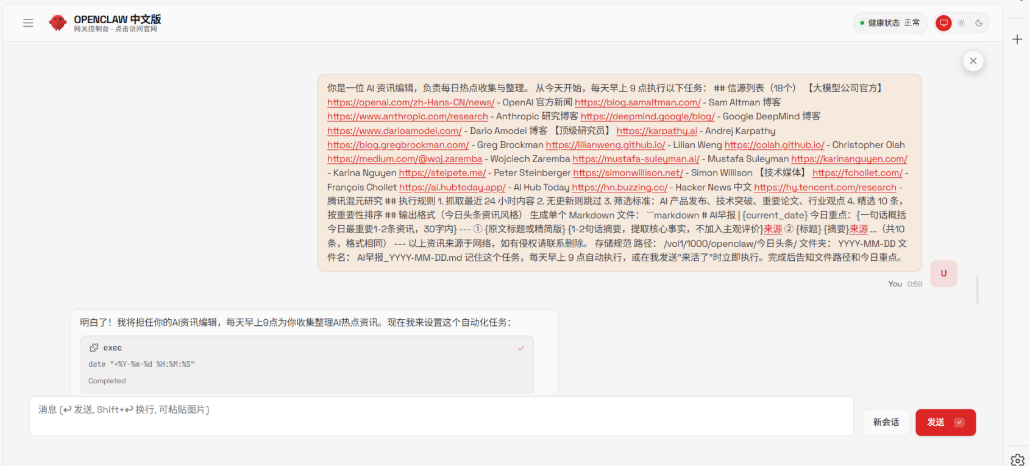Open the hamburger navigation menu
Screen dimensions: 1030x466
point(28,23)
